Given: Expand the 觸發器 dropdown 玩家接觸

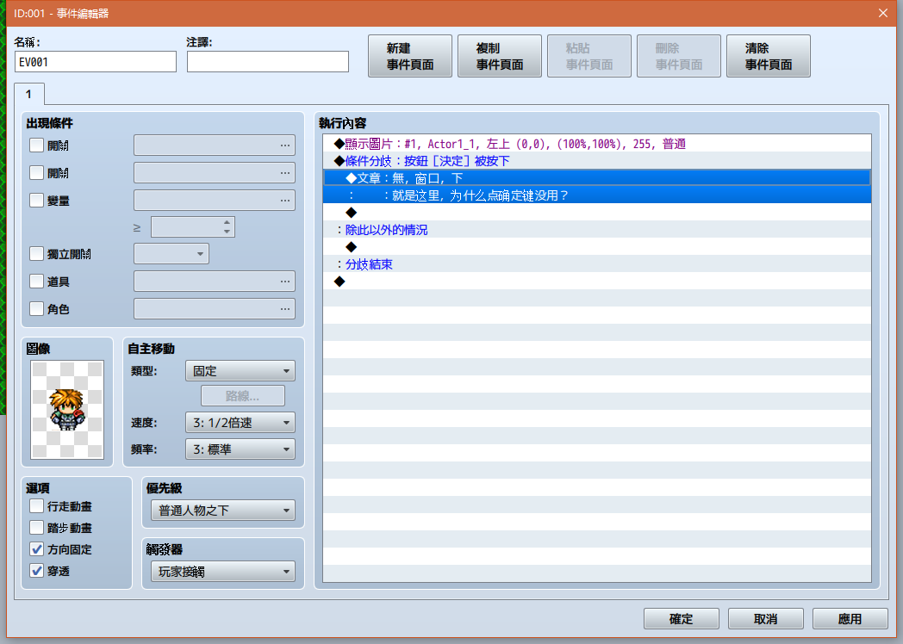Looking at the screenshot, I should point(223,572).
